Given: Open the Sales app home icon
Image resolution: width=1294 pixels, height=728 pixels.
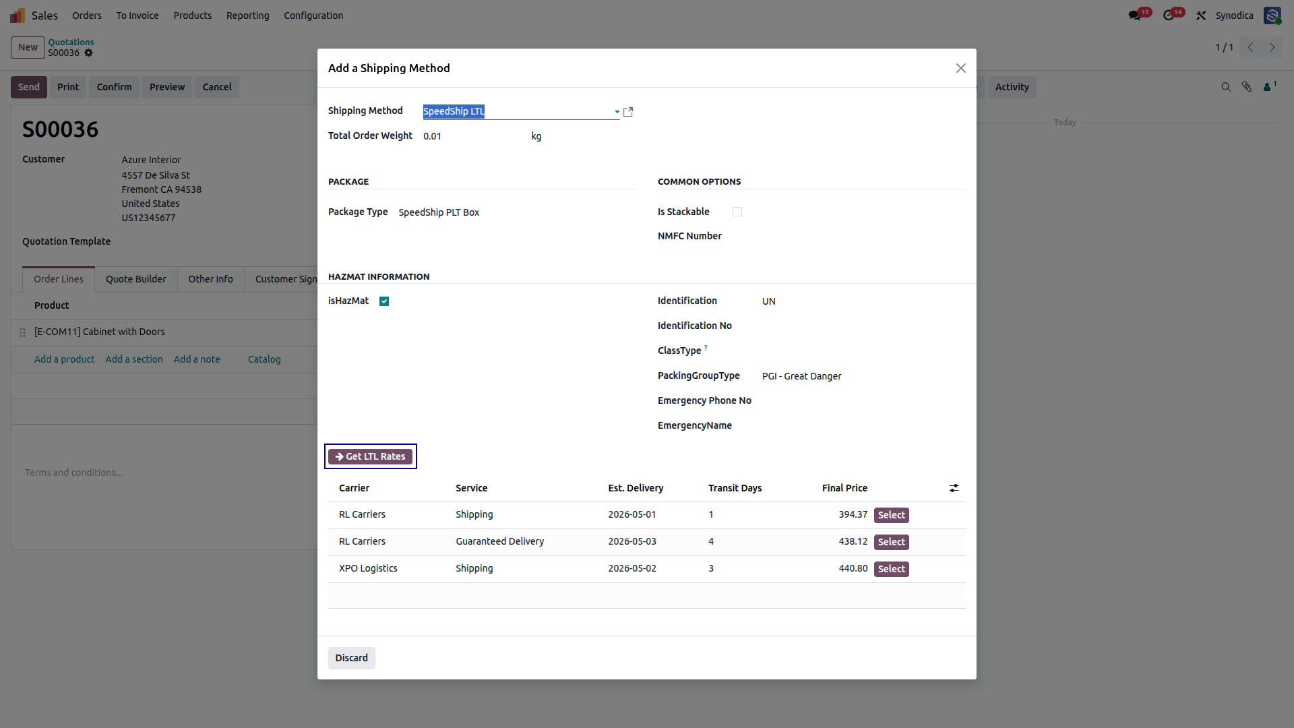Looking at the screenshot, I should (x=18, y=16).
